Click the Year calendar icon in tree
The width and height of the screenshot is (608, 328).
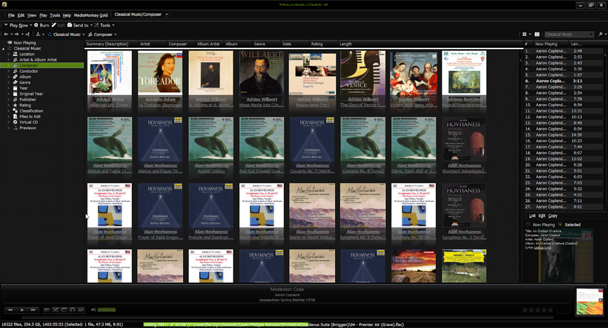point(16,88)
